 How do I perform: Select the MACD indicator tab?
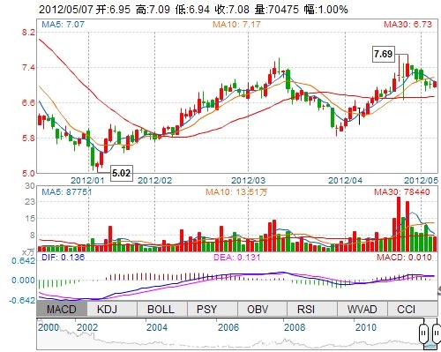[x=62, y=309]
